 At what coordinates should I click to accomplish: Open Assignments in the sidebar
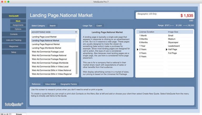click(18, 25)
